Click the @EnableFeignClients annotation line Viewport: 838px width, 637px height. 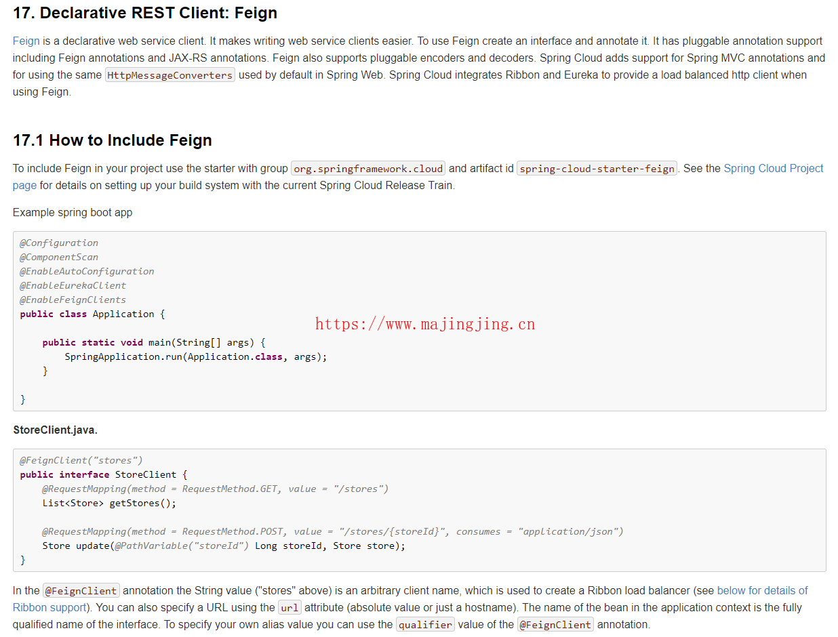pos(73,300)
